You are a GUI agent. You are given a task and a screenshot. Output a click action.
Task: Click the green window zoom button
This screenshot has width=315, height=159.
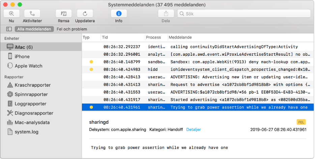(x=20, y=4)
